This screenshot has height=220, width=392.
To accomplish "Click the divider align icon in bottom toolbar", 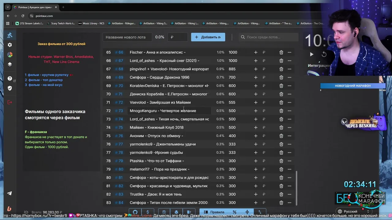I will pyautogui.click(x=247, y=212).
